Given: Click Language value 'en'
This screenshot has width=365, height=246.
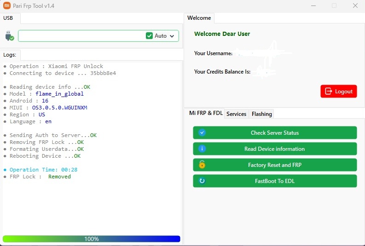Looking at the screenshot, I should pyautogui.click(x=48, y=121).
